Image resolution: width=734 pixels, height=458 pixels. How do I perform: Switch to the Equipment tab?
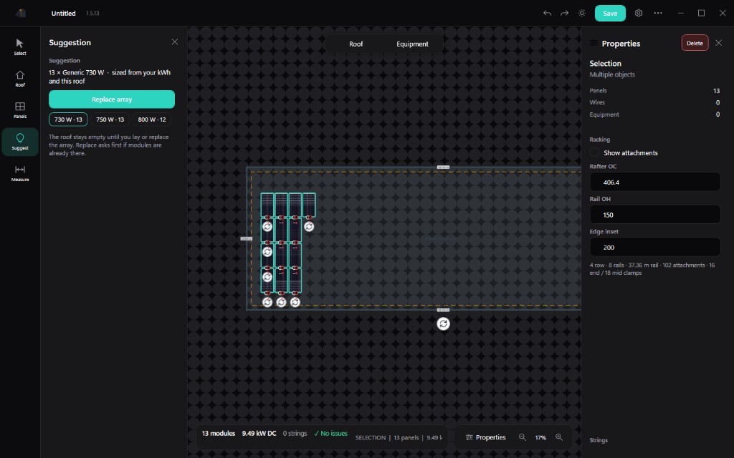[412, 44]
